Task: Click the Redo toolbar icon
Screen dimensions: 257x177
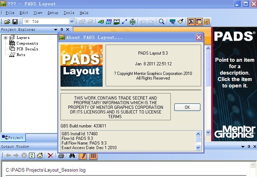Action: pos(151,21)
